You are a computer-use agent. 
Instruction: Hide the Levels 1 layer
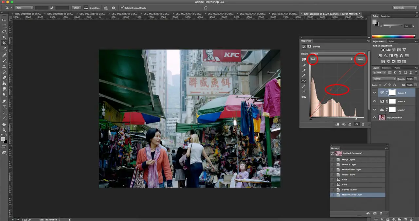374,110
